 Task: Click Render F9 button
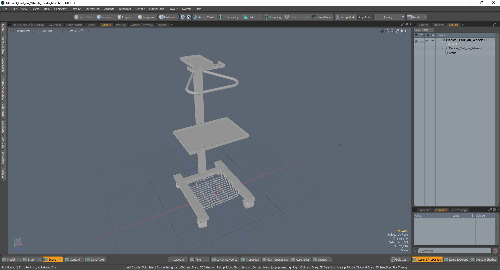[x=417, y=17]
